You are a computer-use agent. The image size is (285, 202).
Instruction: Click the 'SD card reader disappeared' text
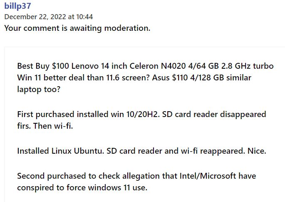coord(214,114)
